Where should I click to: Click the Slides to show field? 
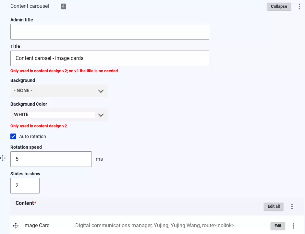tap(25, 186)
